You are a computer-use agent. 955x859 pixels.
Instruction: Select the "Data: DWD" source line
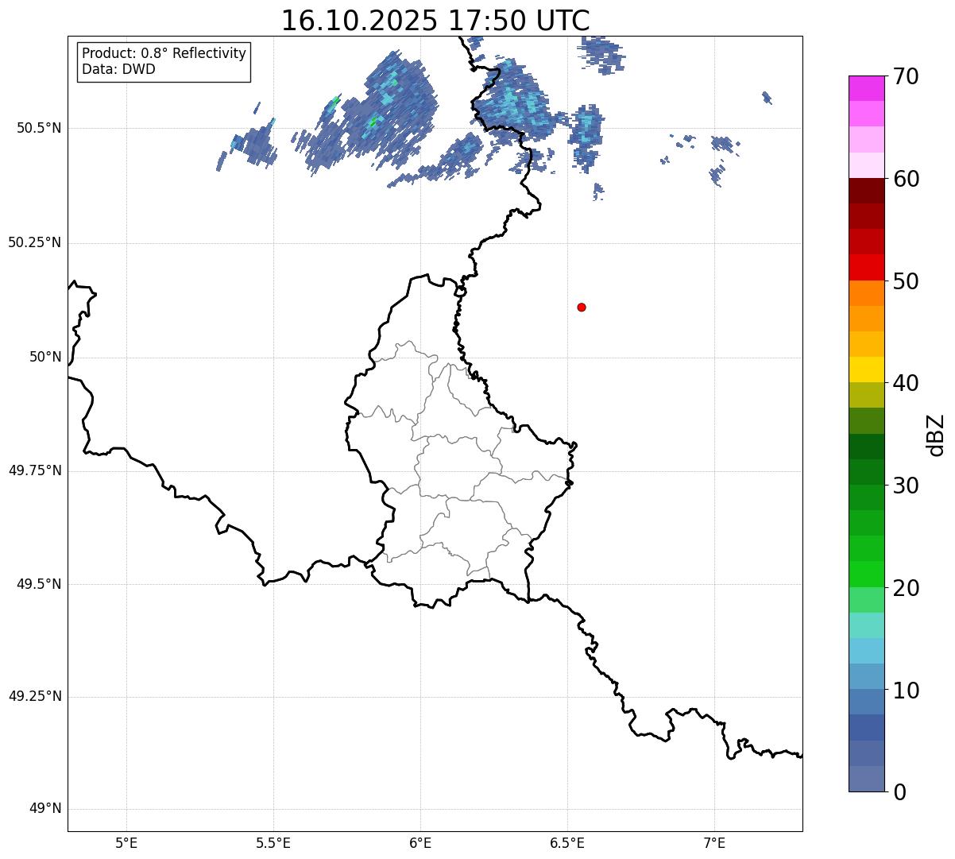(118, 69)
